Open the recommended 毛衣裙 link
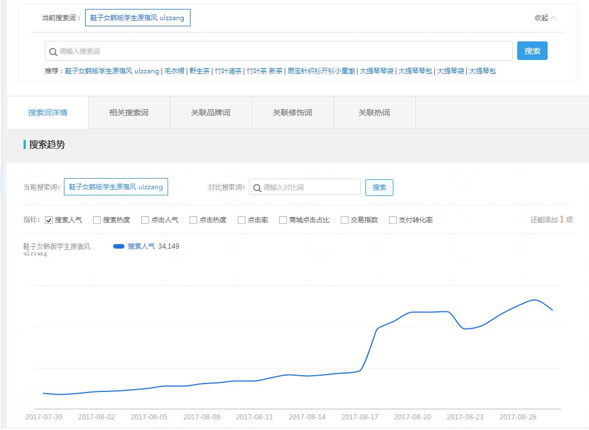This screenshot has width=589, height=430. point(174,71)
